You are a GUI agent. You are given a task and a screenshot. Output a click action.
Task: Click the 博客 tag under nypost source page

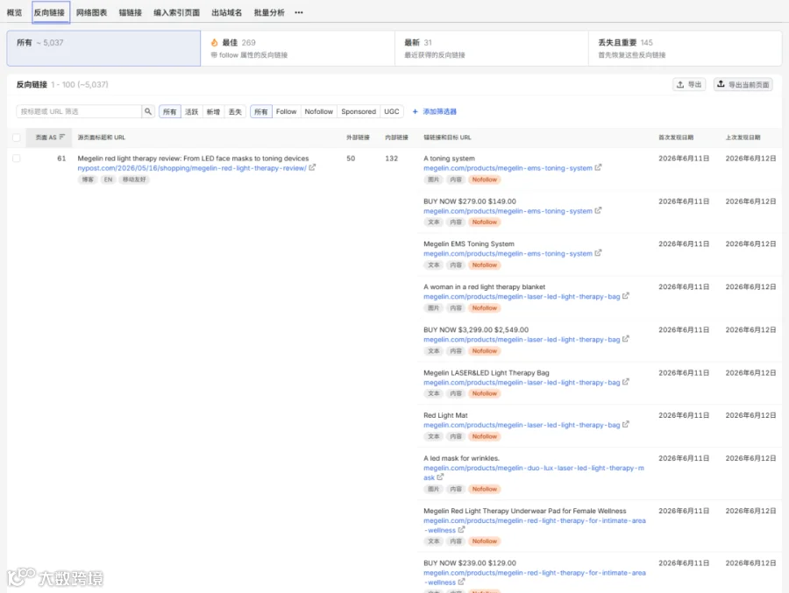[x=88, y=180]
